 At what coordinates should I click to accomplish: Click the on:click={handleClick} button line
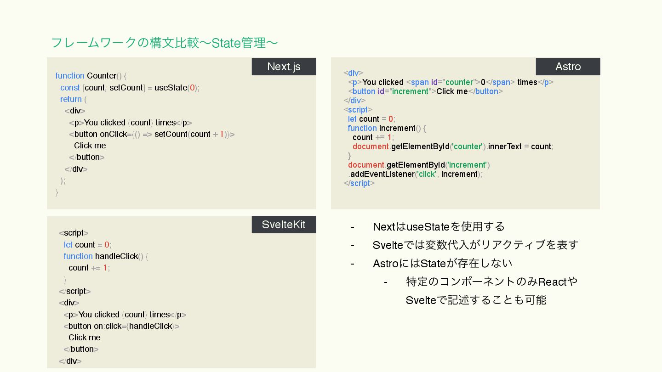tap(121, 326)
